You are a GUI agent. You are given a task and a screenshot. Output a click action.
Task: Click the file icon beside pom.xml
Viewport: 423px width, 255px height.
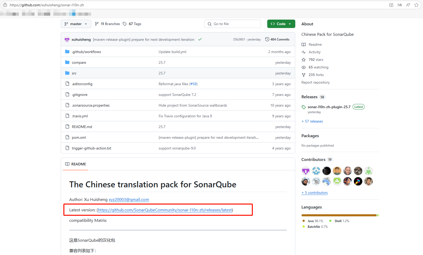67,137
